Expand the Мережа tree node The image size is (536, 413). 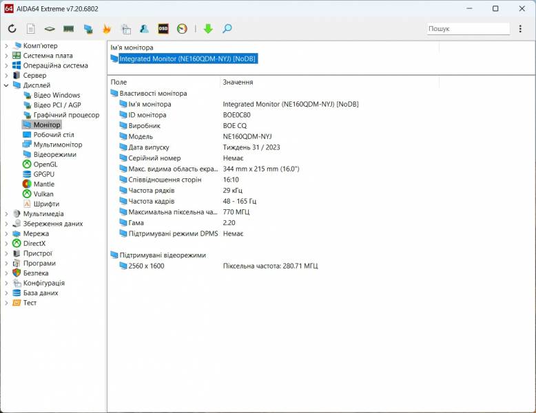[6, 233]
